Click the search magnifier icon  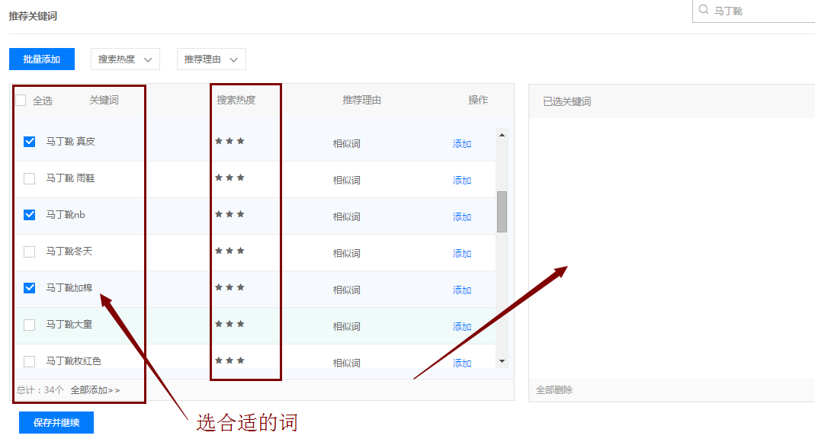(x=704, y=10)
